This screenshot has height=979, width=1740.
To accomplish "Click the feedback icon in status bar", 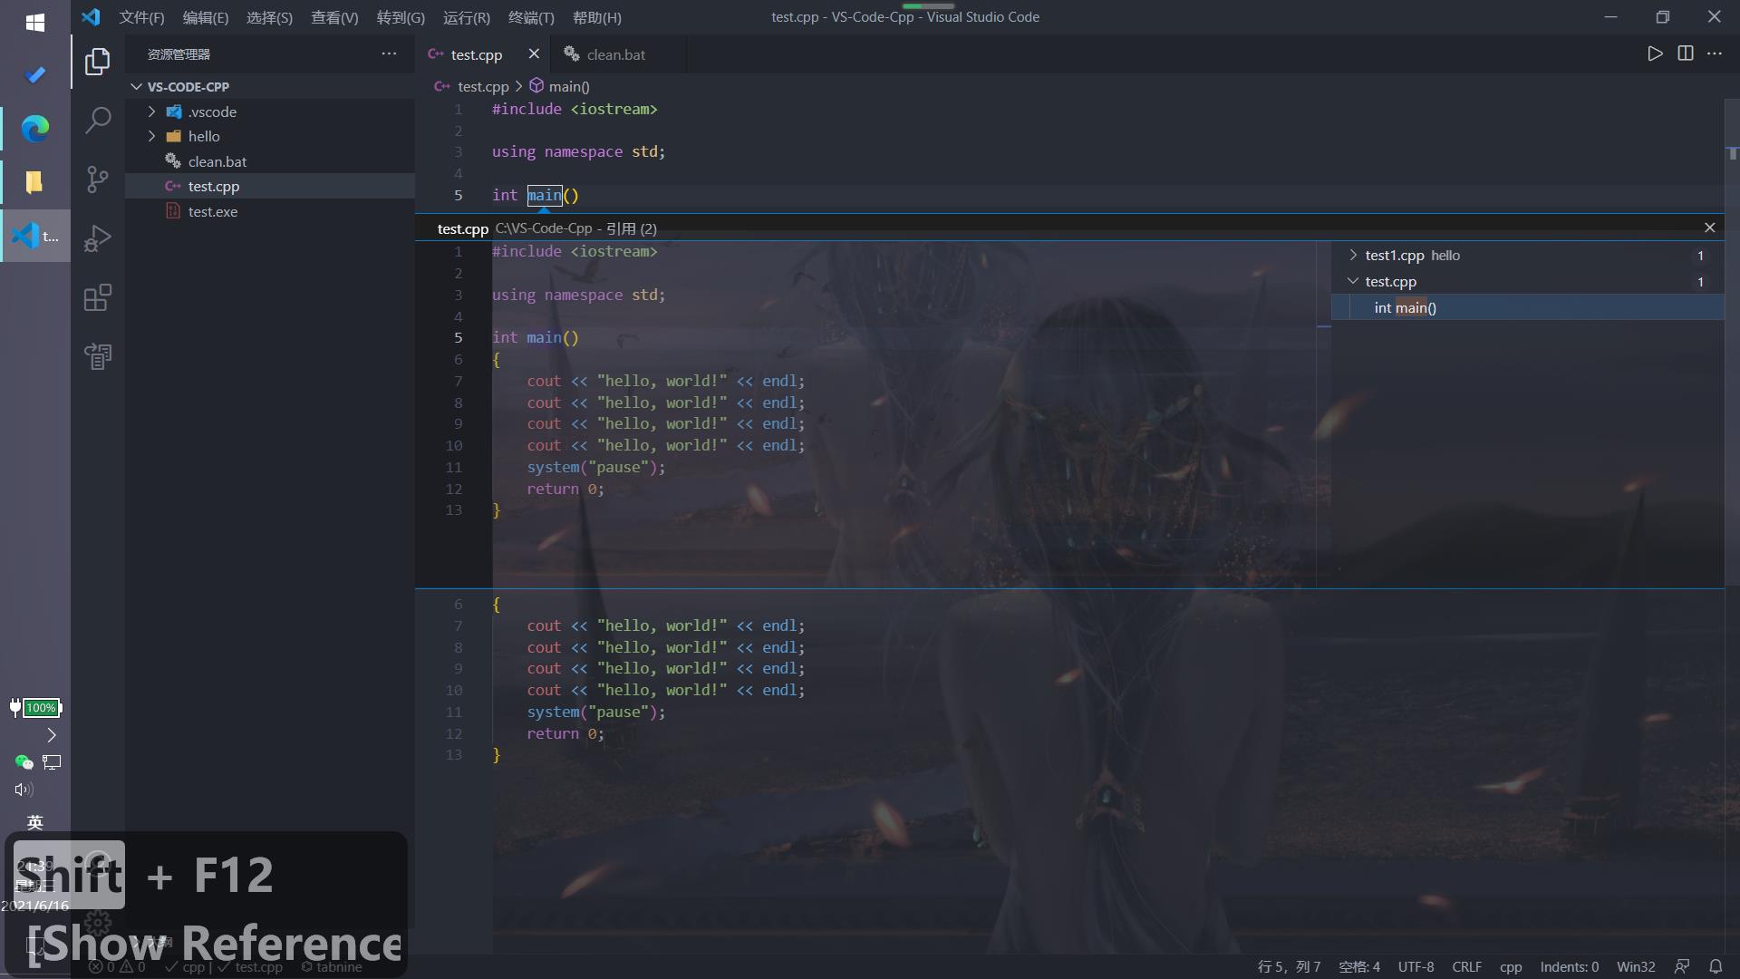I will 1682,966.
